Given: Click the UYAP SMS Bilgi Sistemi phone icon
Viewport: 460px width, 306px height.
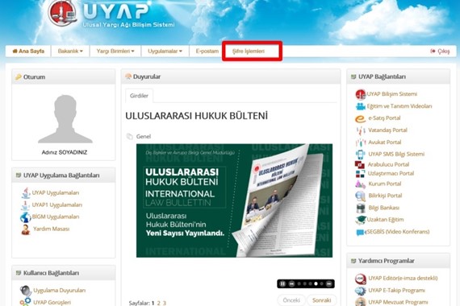Looking at the screenshot, I should pyautogui.click(x=360, y=155).
